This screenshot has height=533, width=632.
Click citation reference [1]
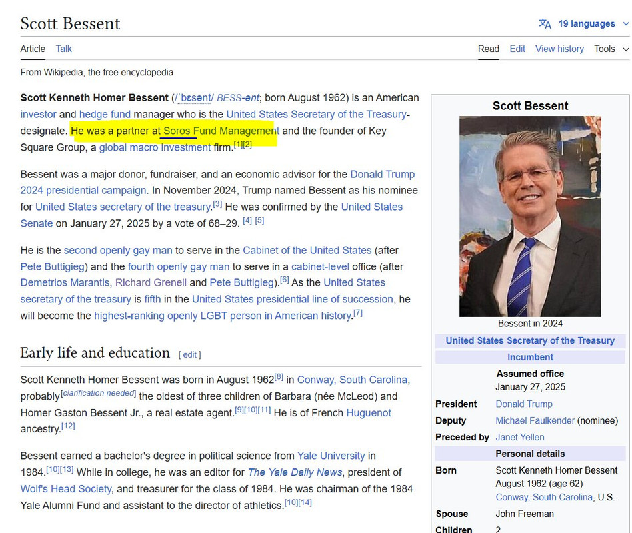point(238,144)
